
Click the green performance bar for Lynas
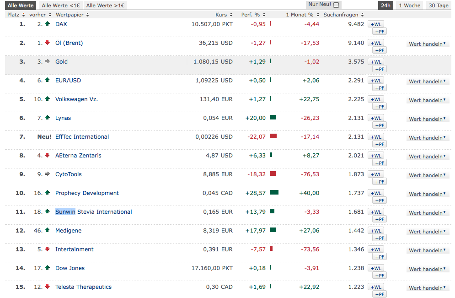(273, 118)
